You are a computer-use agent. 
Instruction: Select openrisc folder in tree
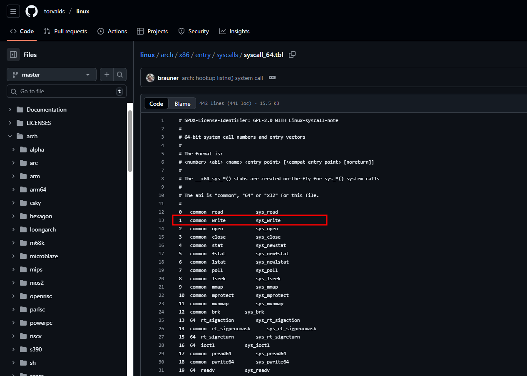click(x=41, y=296)
